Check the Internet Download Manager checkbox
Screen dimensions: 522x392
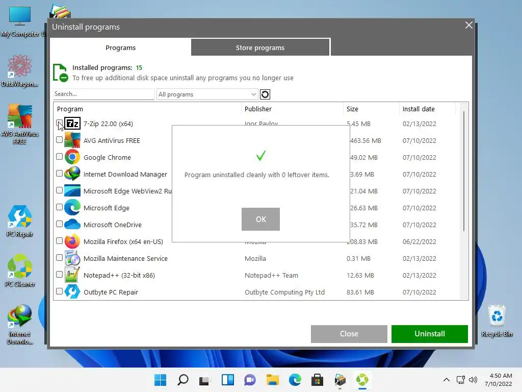point(59,174)
